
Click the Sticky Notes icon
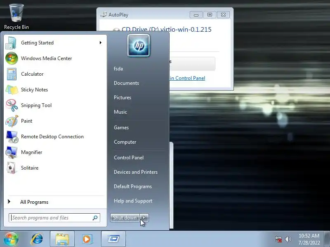point(12,90)
